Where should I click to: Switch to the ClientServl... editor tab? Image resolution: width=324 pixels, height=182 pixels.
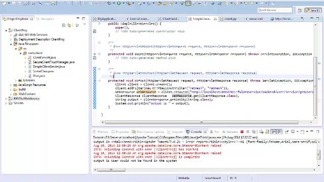coord(169,19)
